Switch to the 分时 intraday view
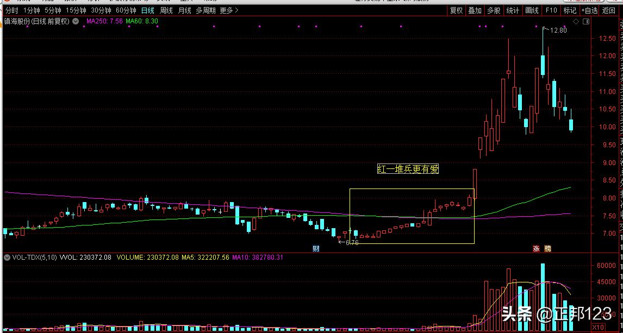Viewport: 623px width, 333px height. (12, 11)
